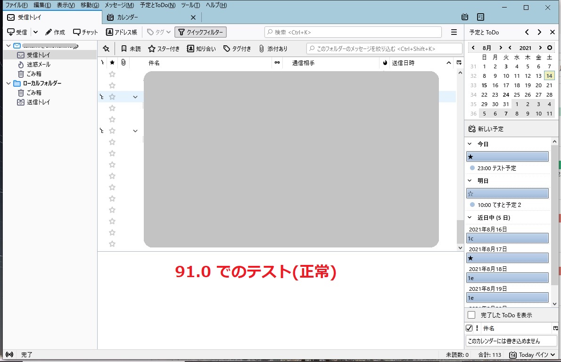Click 新しい予定 to create an event
Screen dimensions: 561x362
point(486,129)
